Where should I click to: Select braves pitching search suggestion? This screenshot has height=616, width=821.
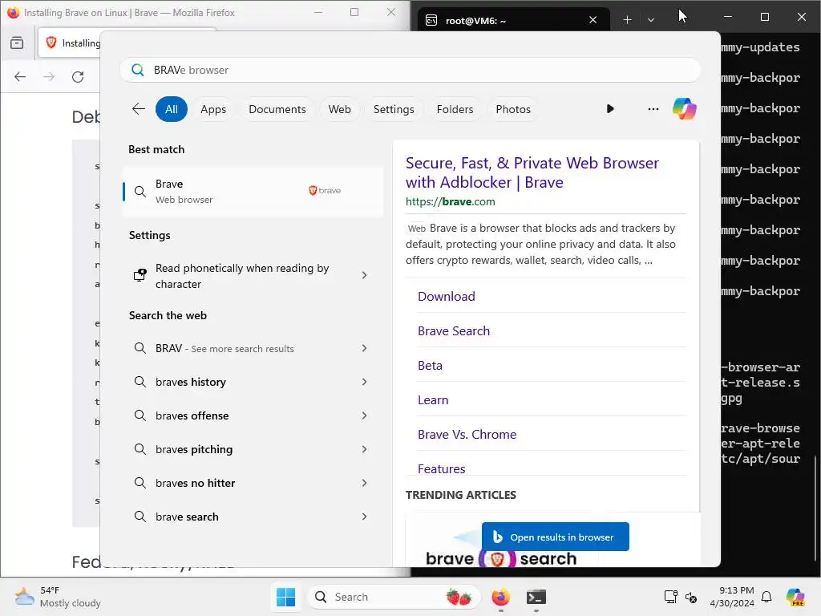[x=194, y=449]
